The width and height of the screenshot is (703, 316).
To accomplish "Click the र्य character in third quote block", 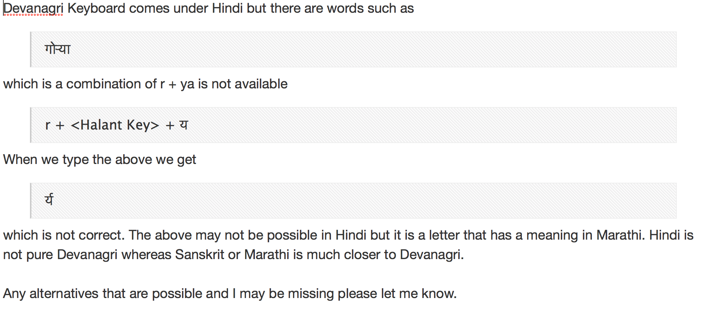I will [x=49, y=199].
